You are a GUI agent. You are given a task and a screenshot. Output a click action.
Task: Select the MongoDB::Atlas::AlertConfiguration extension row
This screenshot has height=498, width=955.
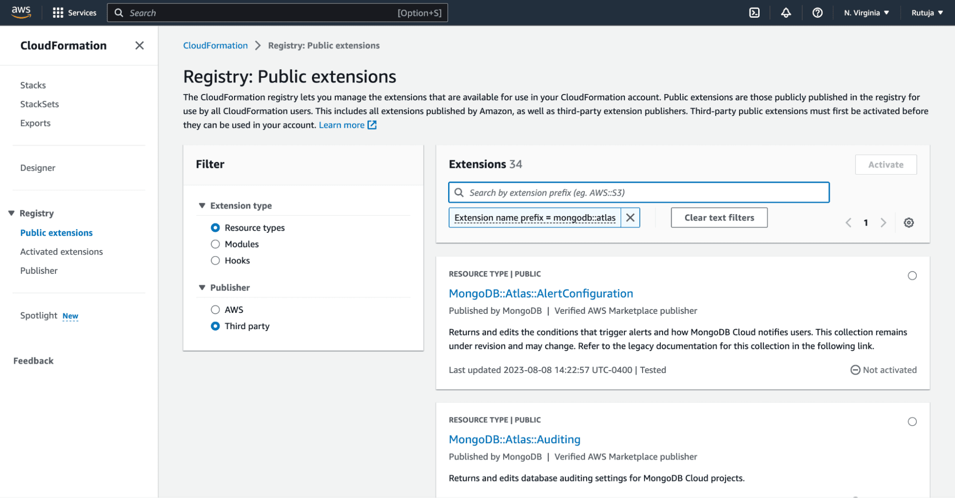point(912,275)
